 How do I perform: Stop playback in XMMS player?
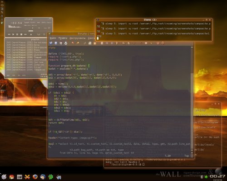pyautogui.click(x=21, y=34)
